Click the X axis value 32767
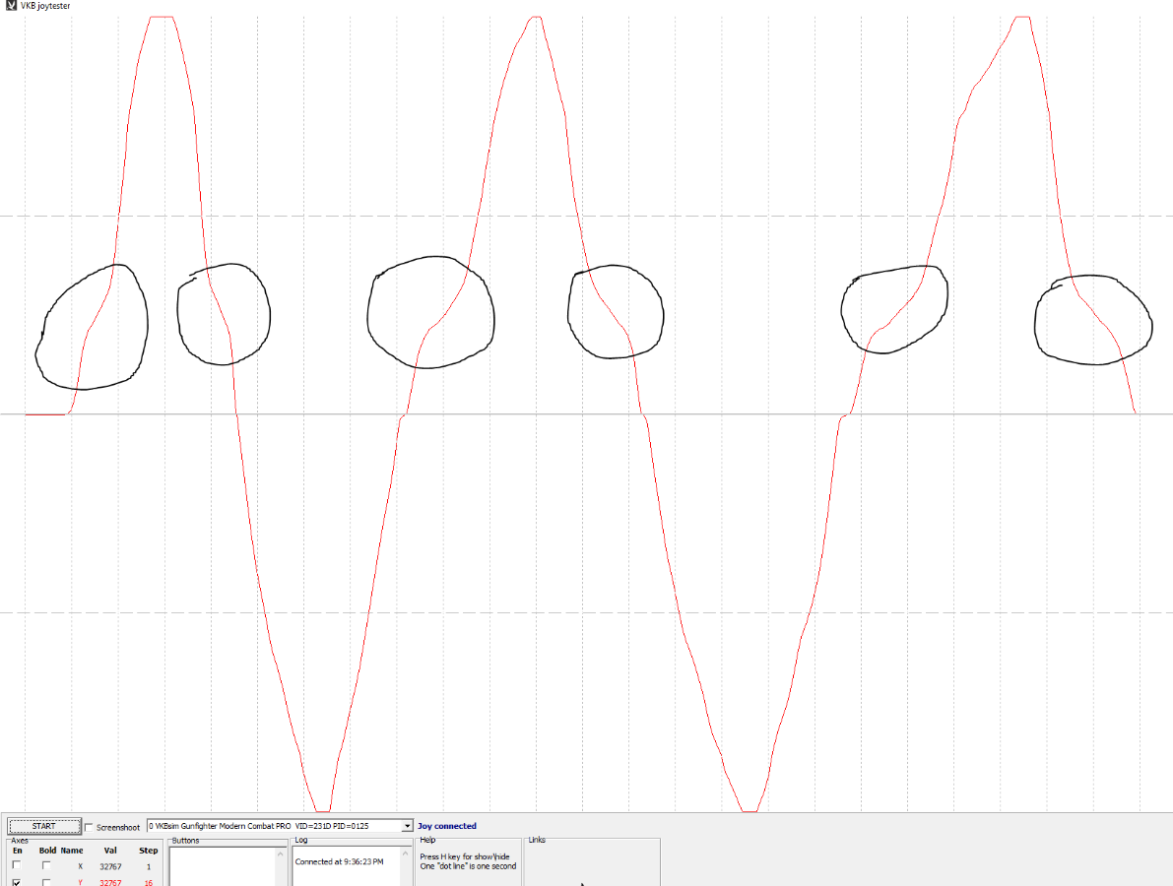1173x886 pixels. [x=110, y=866]
